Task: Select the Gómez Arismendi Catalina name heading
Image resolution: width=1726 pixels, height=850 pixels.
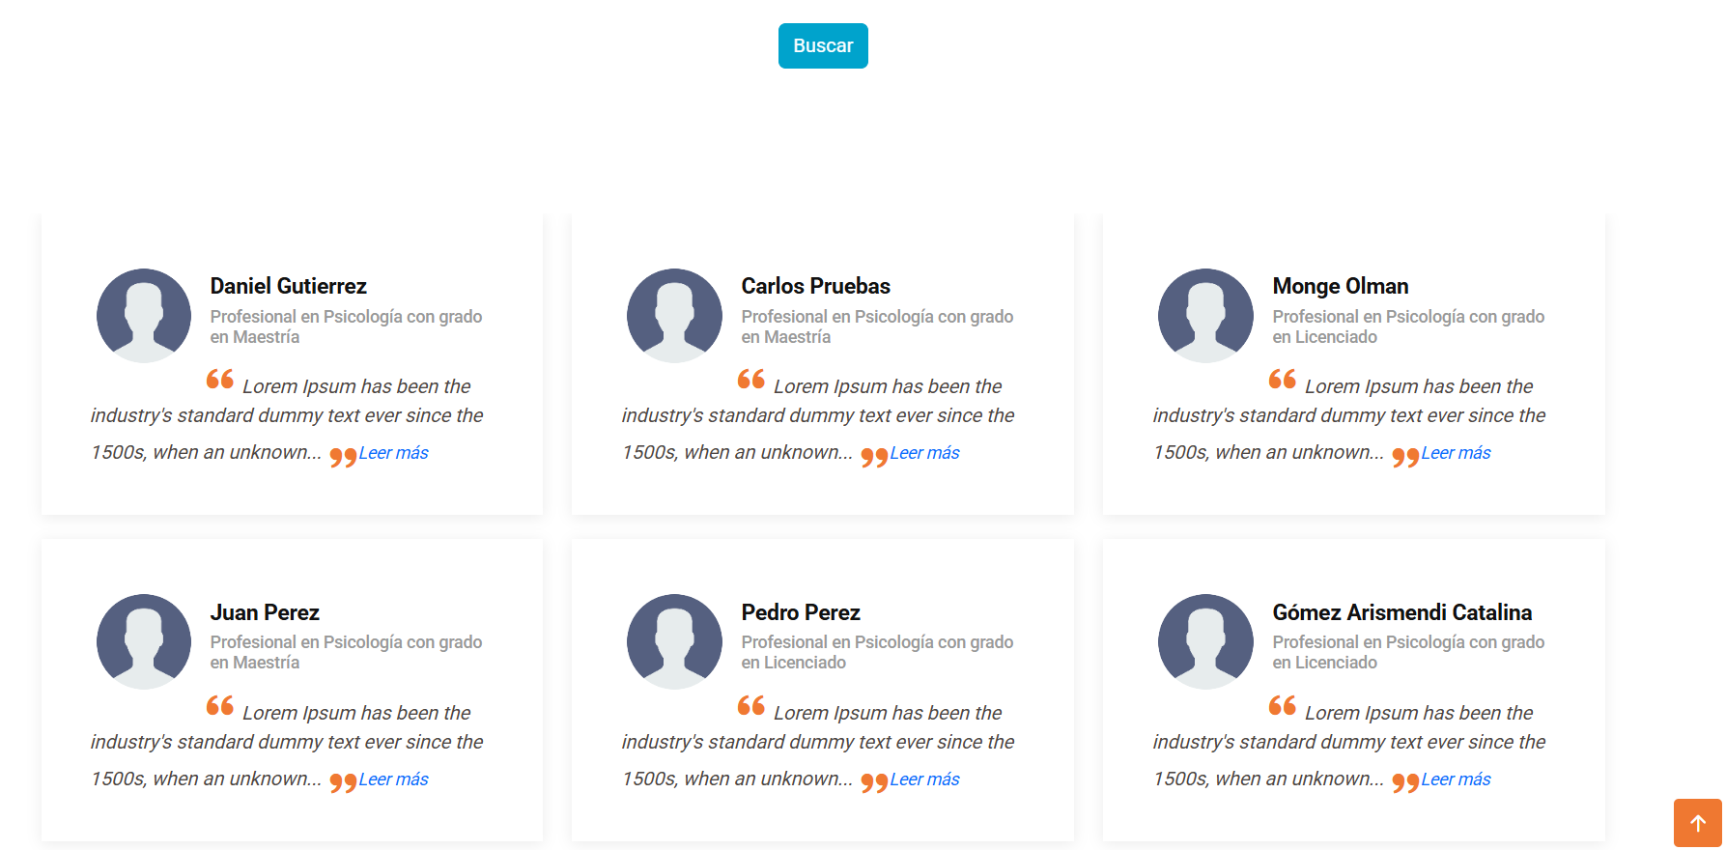Action: [x=1401, y=612]
